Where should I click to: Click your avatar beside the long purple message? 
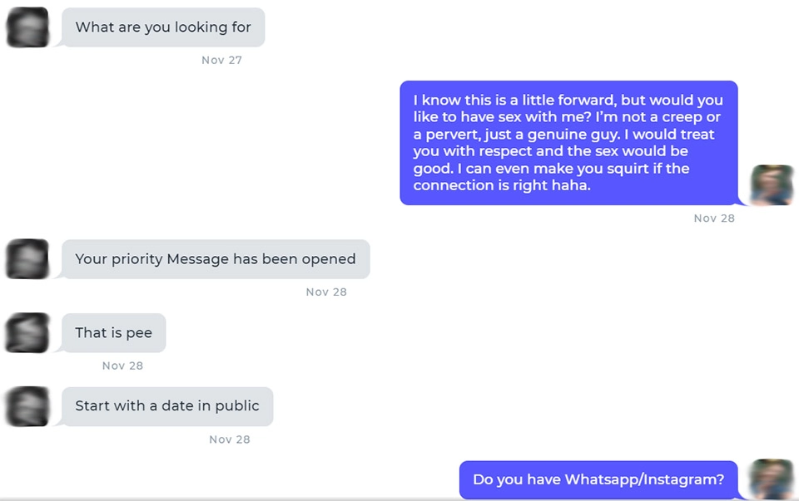(772, 184)
